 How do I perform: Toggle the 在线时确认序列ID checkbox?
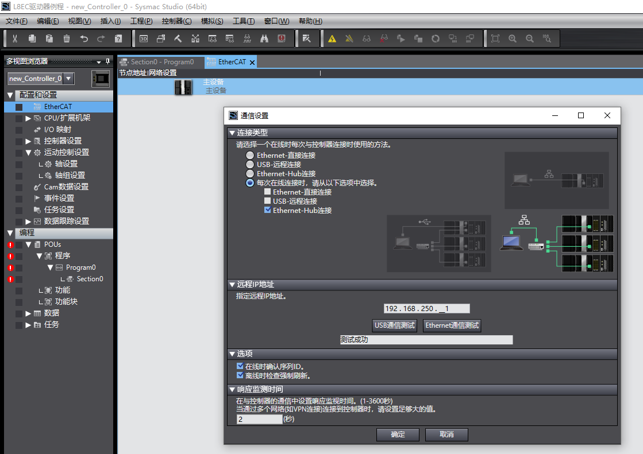pos(240,366)
